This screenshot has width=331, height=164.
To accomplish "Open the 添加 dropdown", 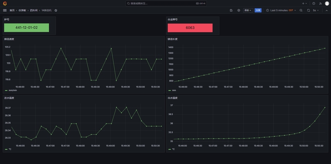I will click(248, 10).
